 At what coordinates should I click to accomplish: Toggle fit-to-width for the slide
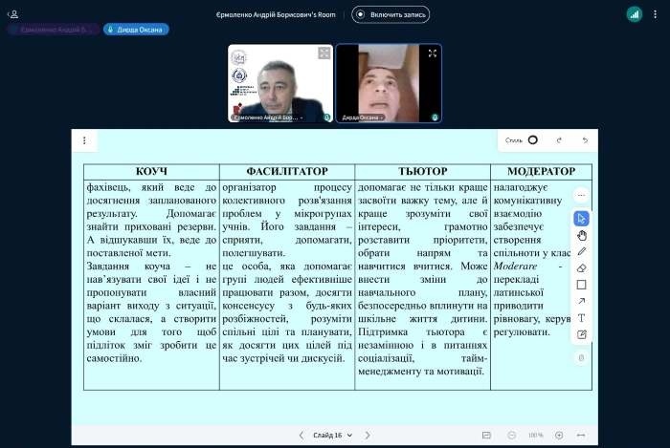coord(580,435)
